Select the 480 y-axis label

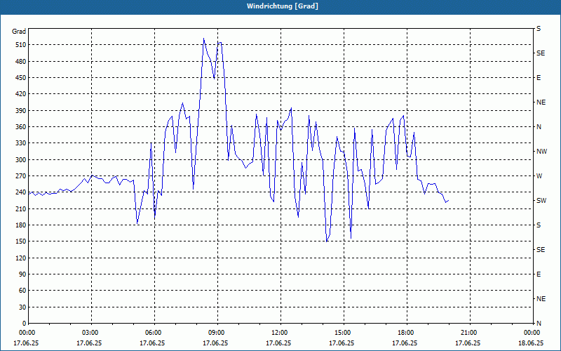coord(20,61)
